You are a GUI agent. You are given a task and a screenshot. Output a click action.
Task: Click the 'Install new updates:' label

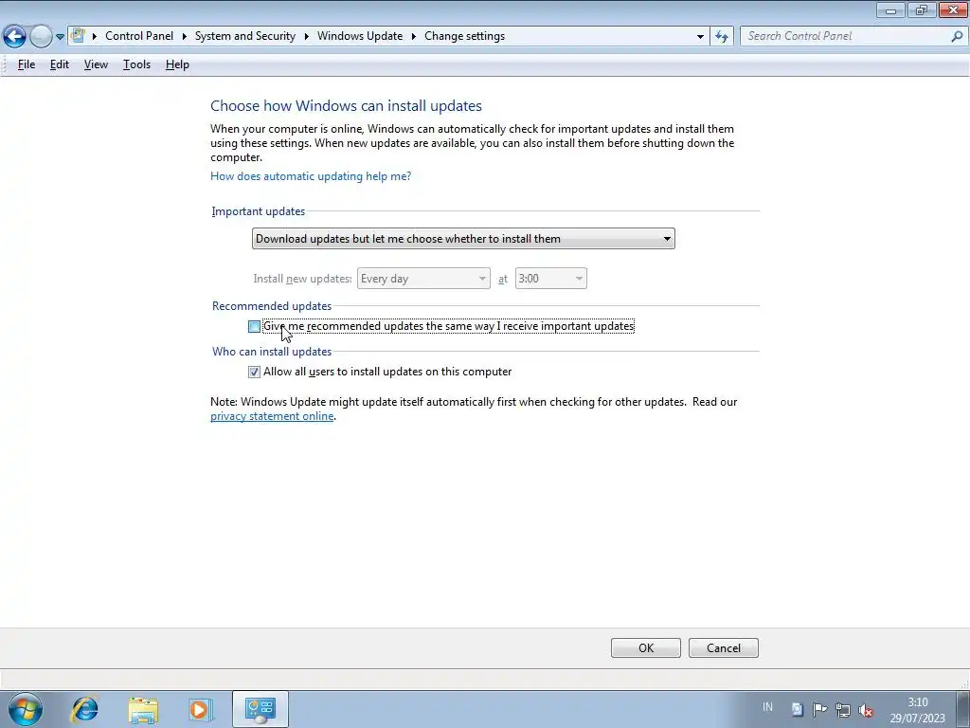(302, 279)
